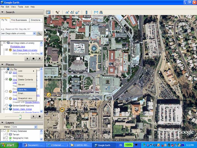Switch to the Directions tab
This screenshot has width=197, height=148.
tap(36, 20)
